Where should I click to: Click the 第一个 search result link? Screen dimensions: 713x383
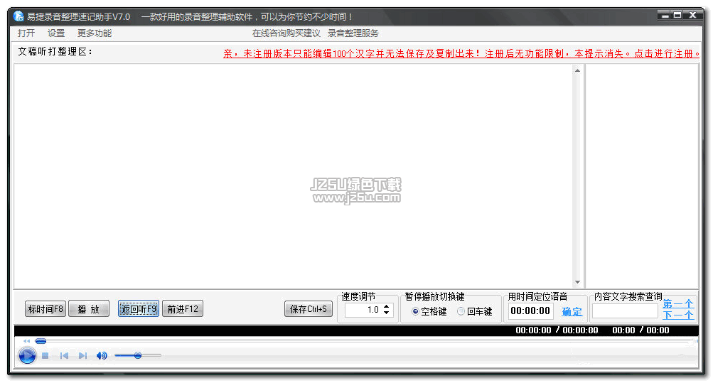(x=677, y=303)
